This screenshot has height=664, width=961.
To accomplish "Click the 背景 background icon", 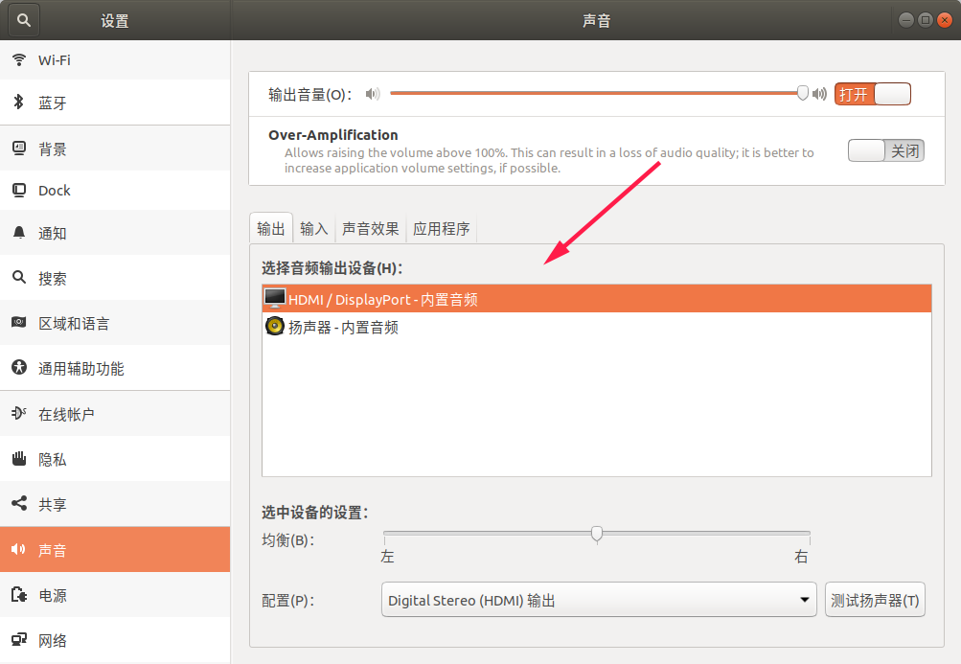I will tap(19, 148).
